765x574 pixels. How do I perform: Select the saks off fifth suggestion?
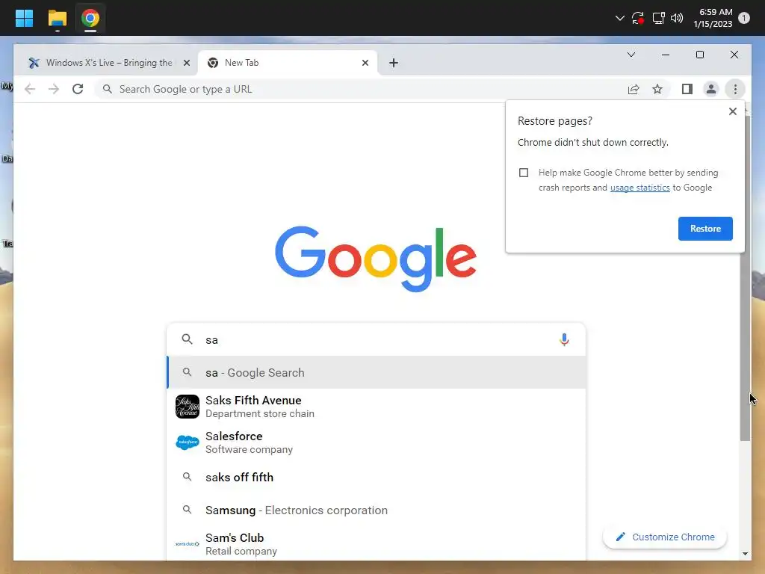pos(376,477)
